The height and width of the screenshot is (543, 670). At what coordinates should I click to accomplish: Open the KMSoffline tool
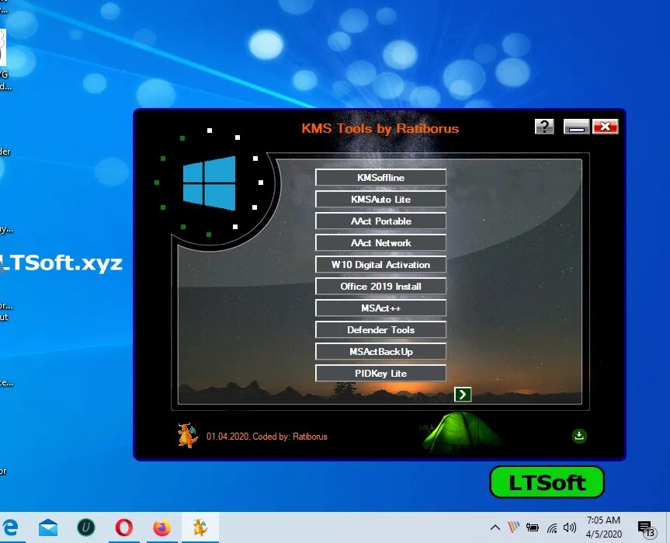pyautogui.click(x=380, y=177)
